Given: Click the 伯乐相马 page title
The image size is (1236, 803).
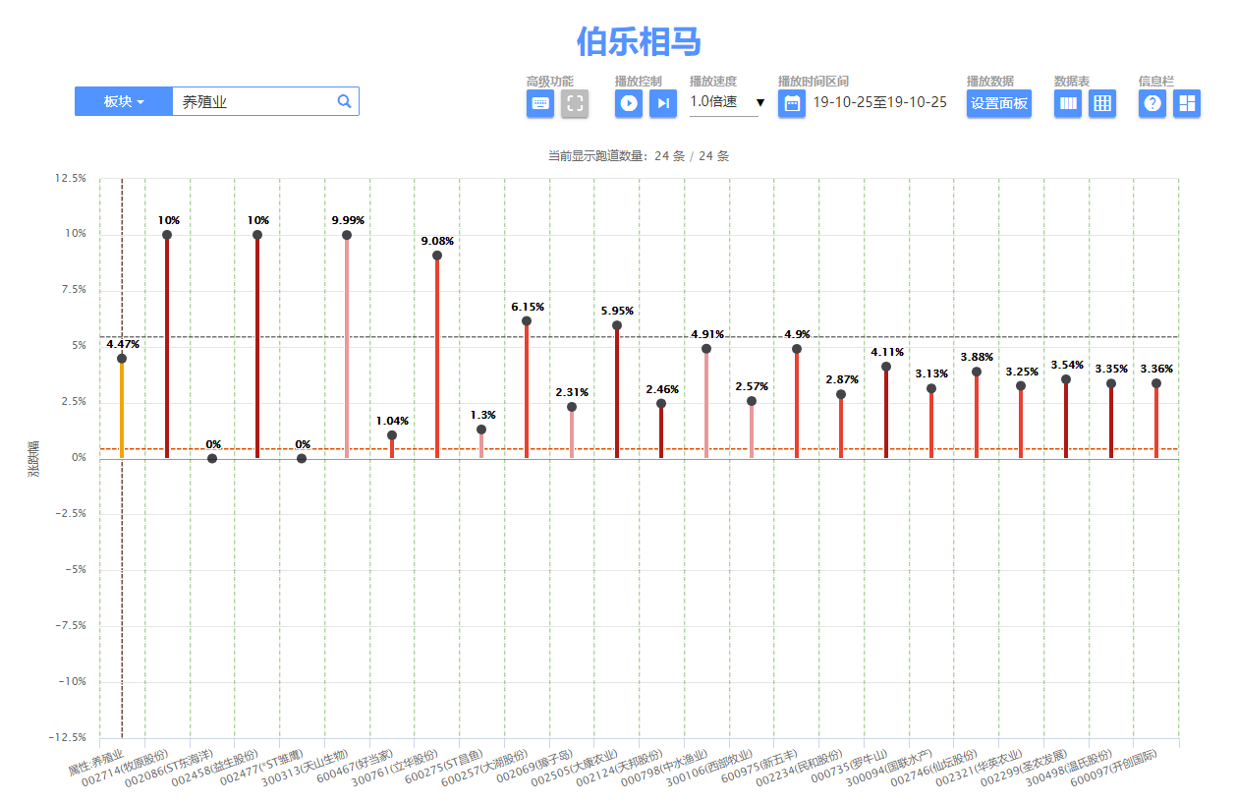Looking at the screenshot, I should 638,42.
